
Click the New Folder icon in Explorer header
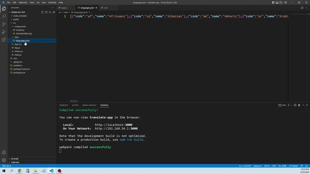tap(46, 12)
